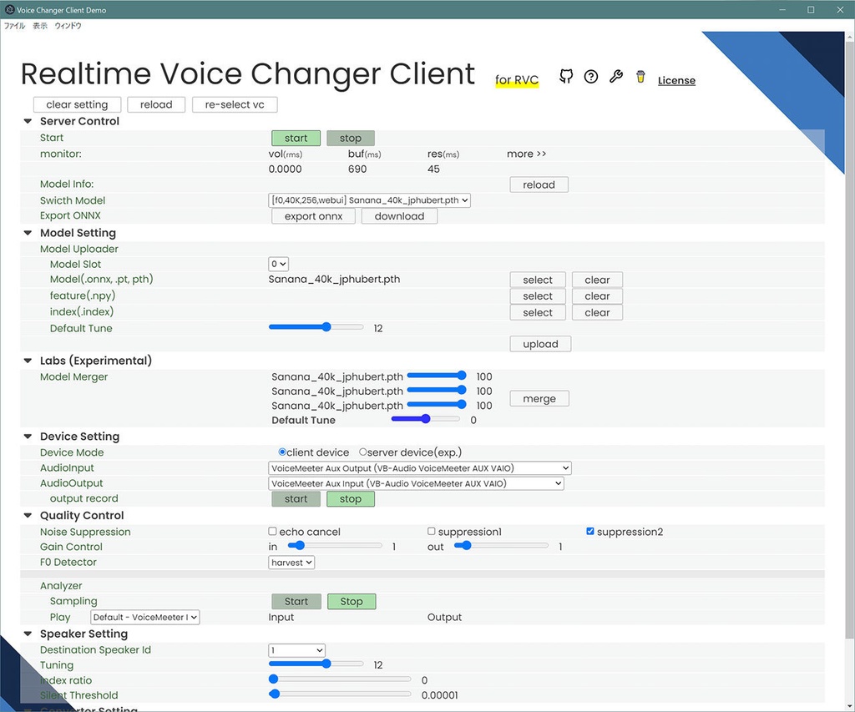
Task: Click the Voice Changer app title icon
Action: click(9, 9)
